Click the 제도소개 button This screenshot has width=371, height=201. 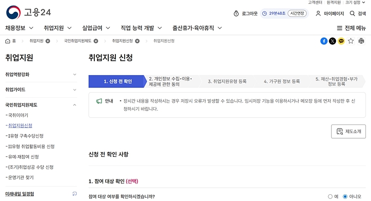348,132
